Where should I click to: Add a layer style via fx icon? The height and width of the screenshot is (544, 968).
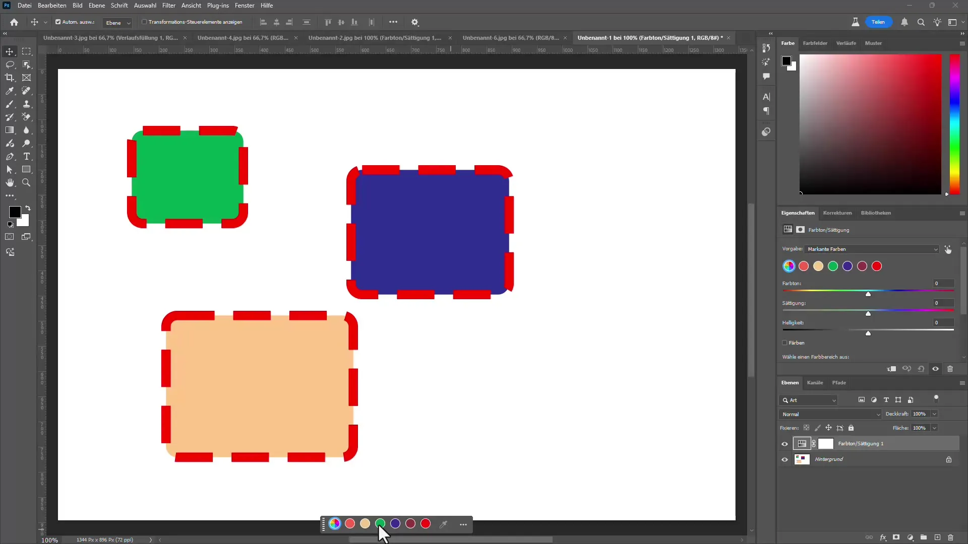883,537
